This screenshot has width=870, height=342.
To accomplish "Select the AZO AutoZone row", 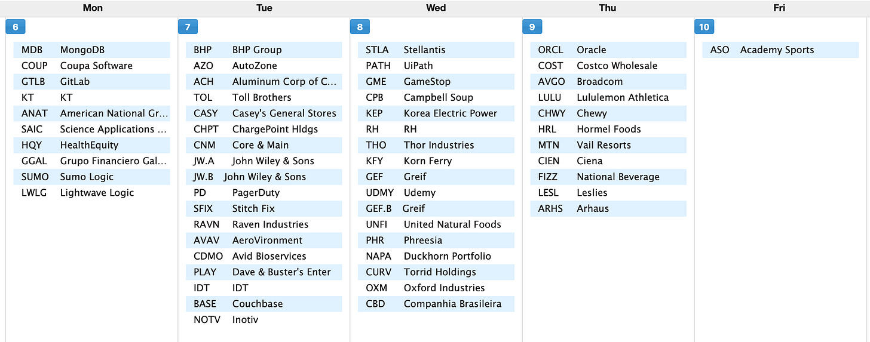I will pyautogui.click(x=264, y=66).
